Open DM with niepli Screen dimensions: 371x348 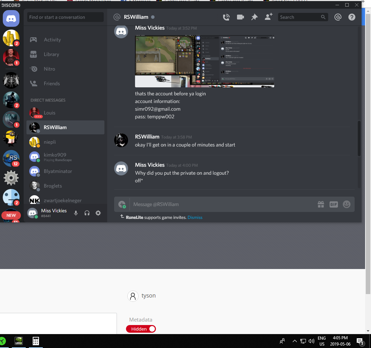(x=65, y=142)
